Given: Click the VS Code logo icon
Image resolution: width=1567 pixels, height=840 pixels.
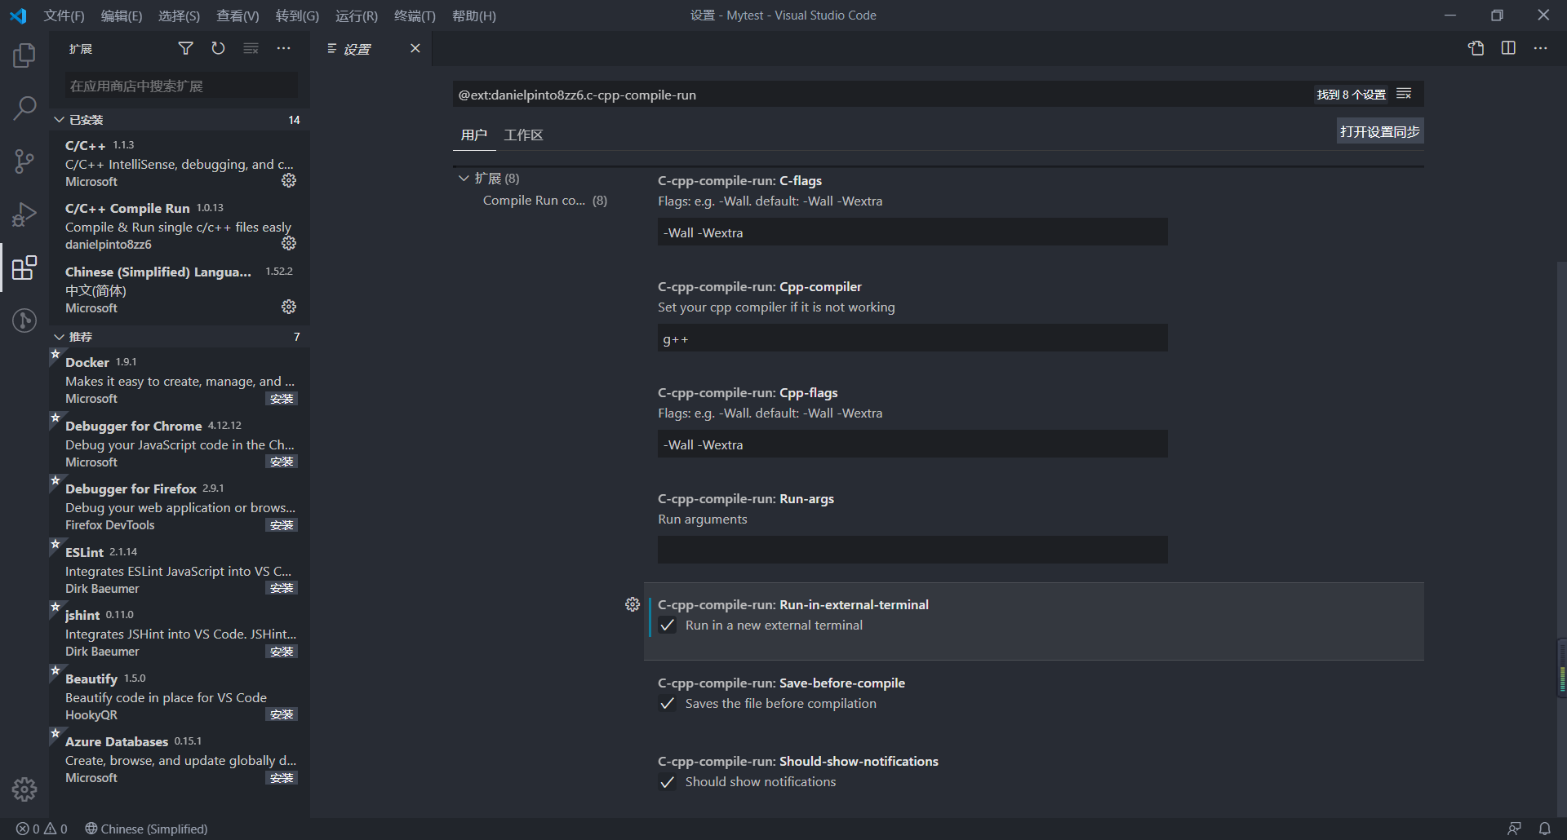Looking at the screenshot, I should (18, 15).
